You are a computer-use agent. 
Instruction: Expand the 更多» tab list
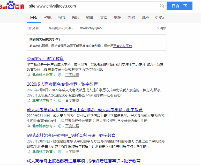(159, 18)
